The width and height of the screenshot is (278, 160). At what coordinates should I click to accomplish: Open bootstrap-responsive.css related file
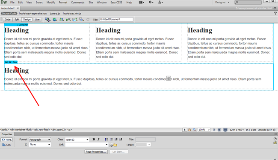coord(33,13)
